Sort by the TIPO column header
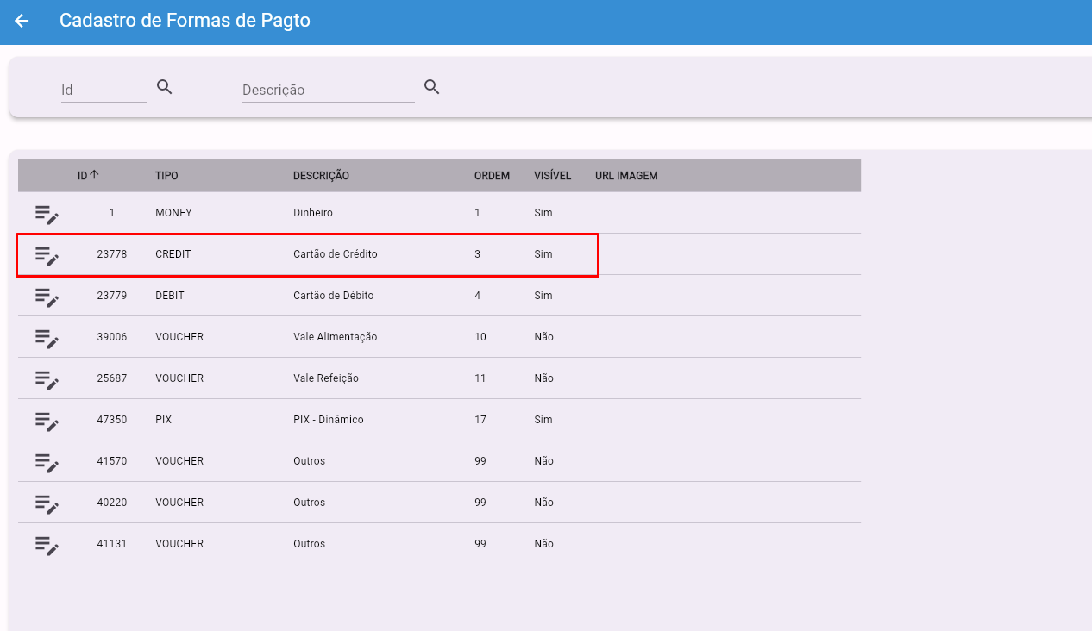The image size is (1092, 631). tap(166, 175)
